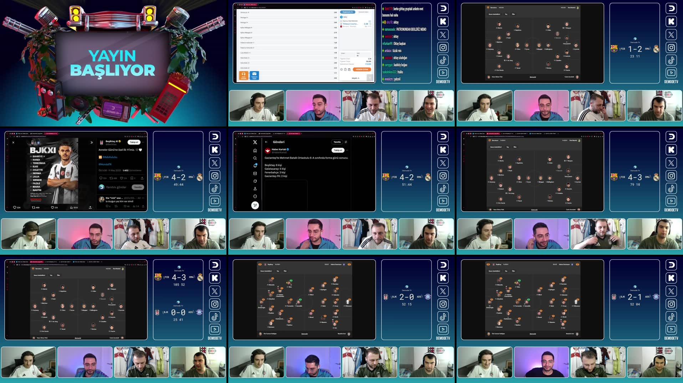Screen dimensions: 683x383
Task: Click the blue envelope button on the betting page
Action: (254, 75)
